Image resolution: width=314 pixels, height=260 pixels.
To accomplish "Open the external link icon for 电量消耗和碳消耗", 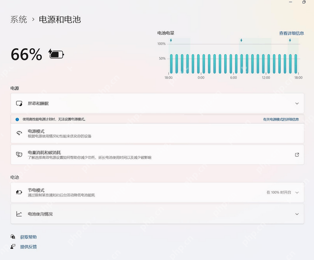I will [297, 154].
